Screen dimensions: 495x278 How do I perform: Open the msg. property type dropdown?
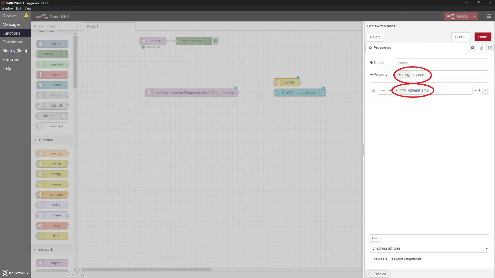tap(404, 75)
